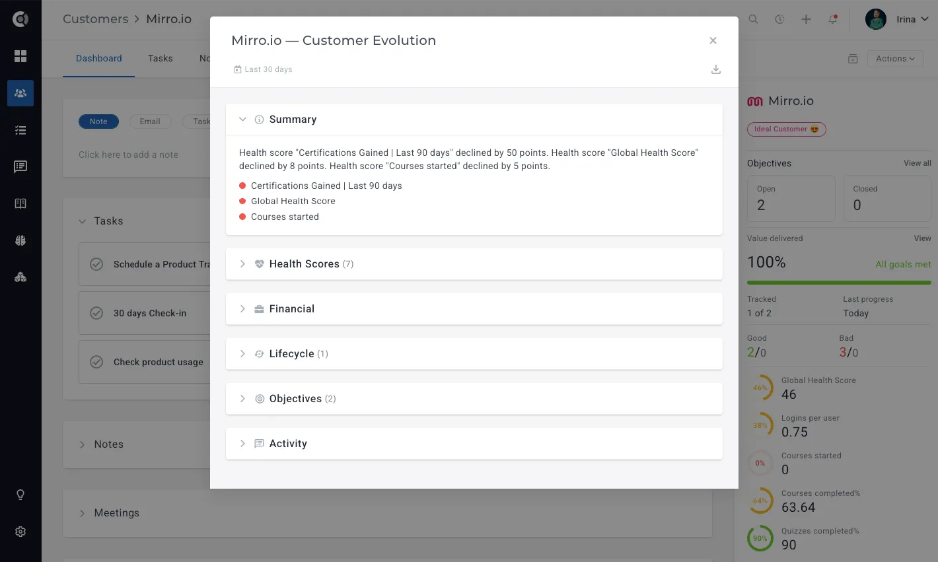Open the messages icon in sidebar

20,166
